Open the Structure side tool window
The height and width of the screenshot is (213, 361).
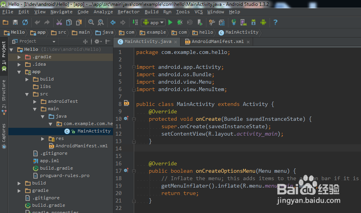click(x=4, y=97)
